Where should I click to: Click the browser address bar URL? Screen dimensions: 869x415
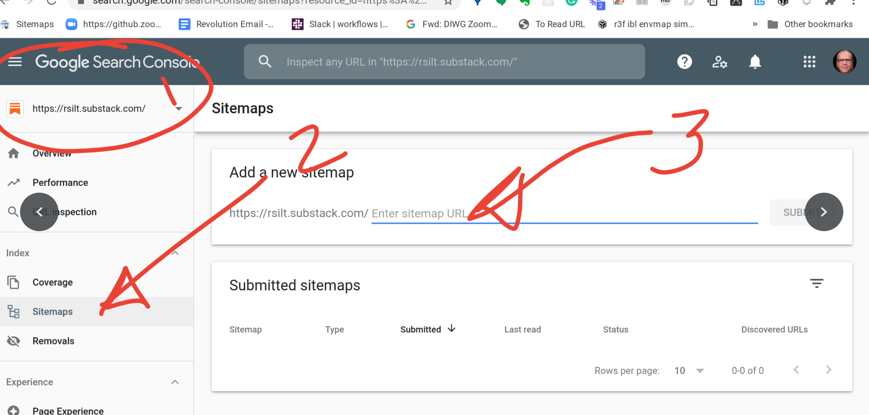[x=259, y=2]
